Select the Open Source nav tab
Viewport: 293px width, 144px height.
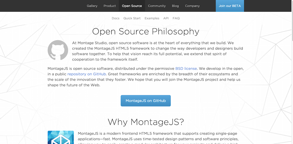[132, 6]
